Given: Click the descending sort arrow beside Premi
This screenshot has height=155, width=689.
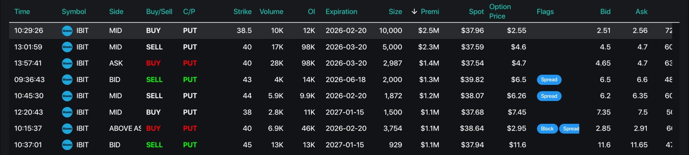Looking at the screenshot, I should pos(414,11).
